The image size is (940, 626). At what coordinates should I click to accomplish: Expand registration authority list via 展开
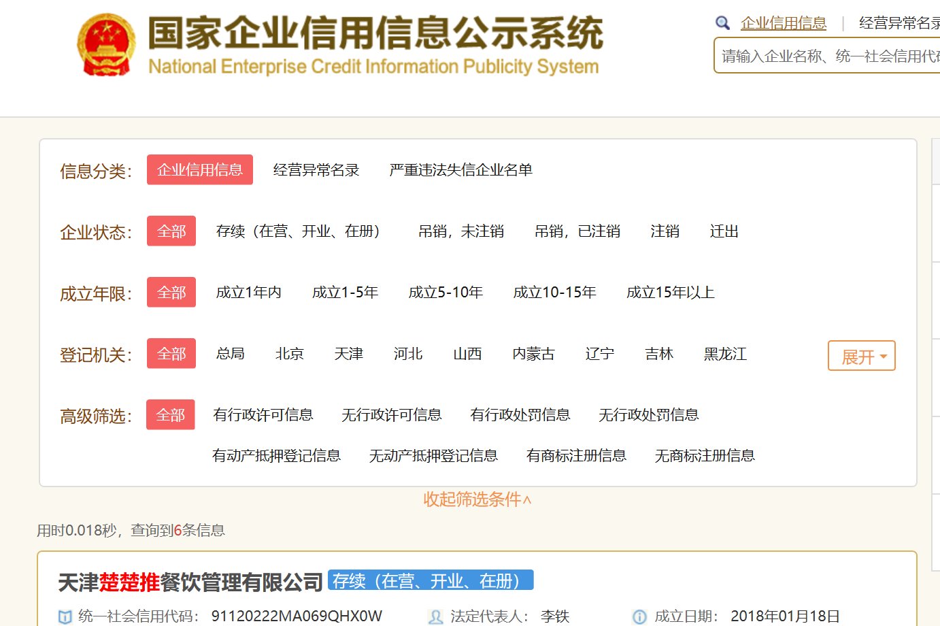861,355
